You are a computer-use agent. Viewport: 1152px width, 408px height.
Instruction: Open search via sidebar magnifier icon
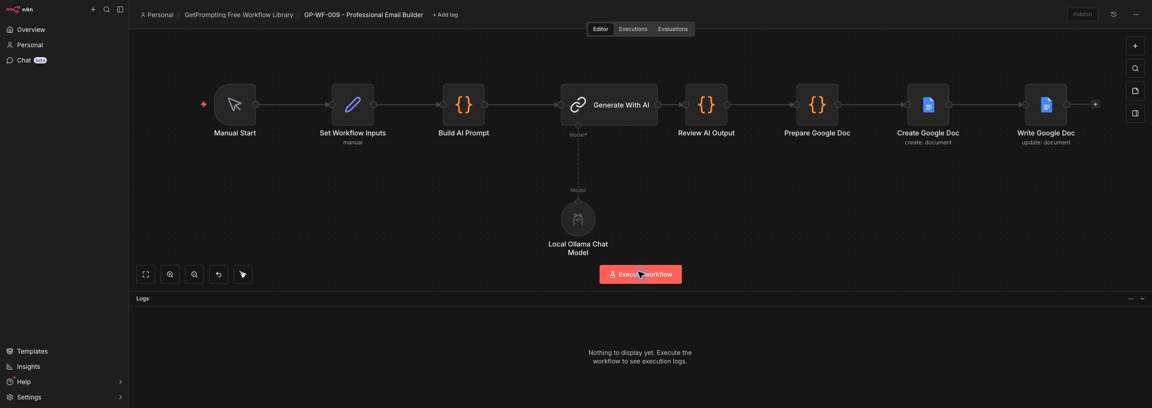tap(107, 9)
